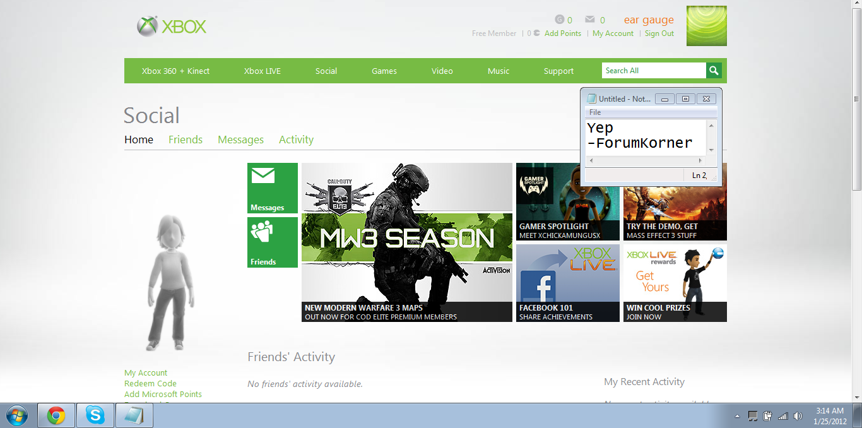Click the Notepad 'Ln 2,' status text
Viewport: 862px width, 428px height.
(699, 175)
